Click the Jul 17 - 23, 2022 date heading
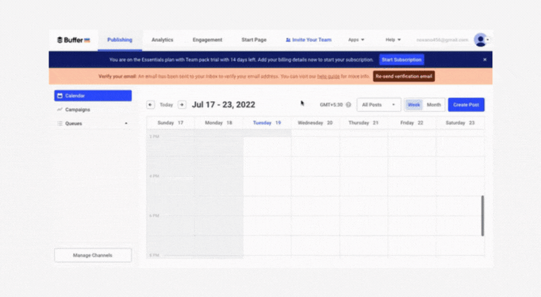 tap(224, 105)
